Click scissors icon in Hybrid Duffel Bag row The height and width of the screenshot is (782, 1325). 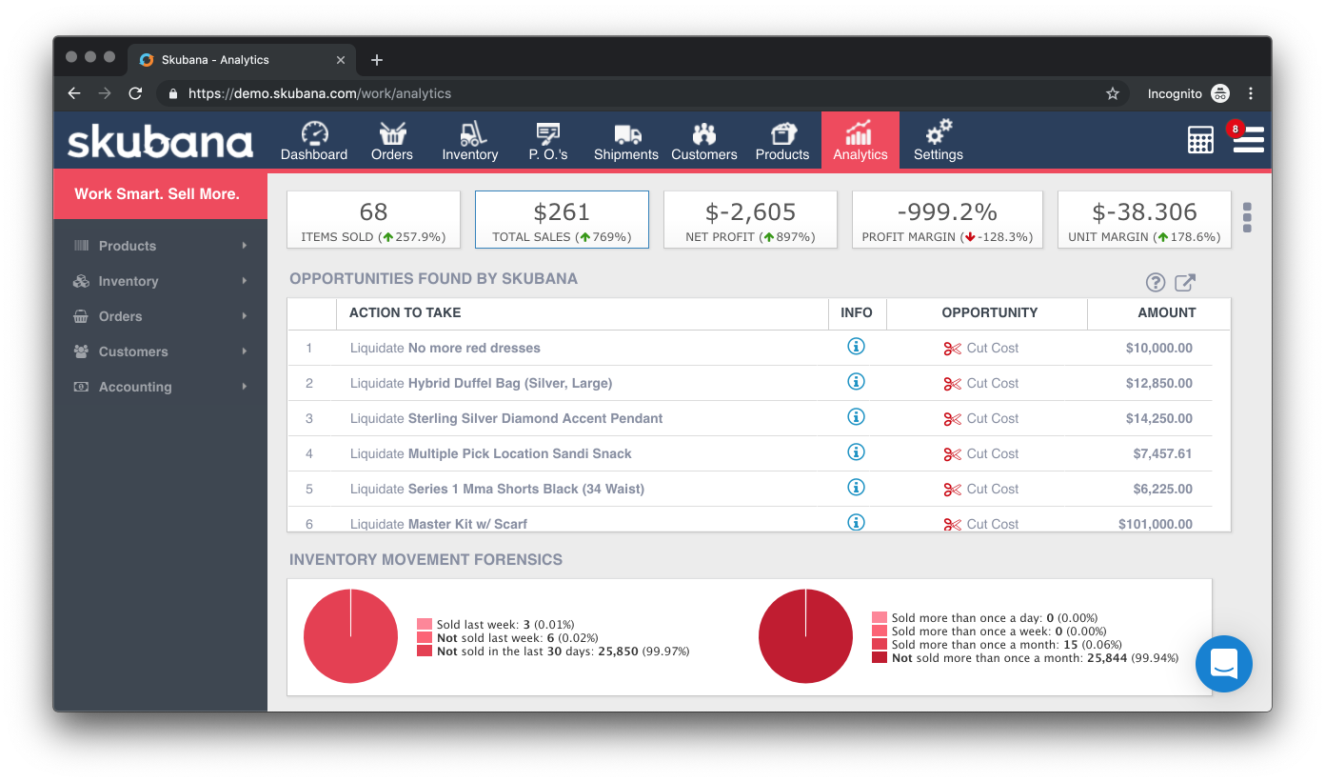952,384
